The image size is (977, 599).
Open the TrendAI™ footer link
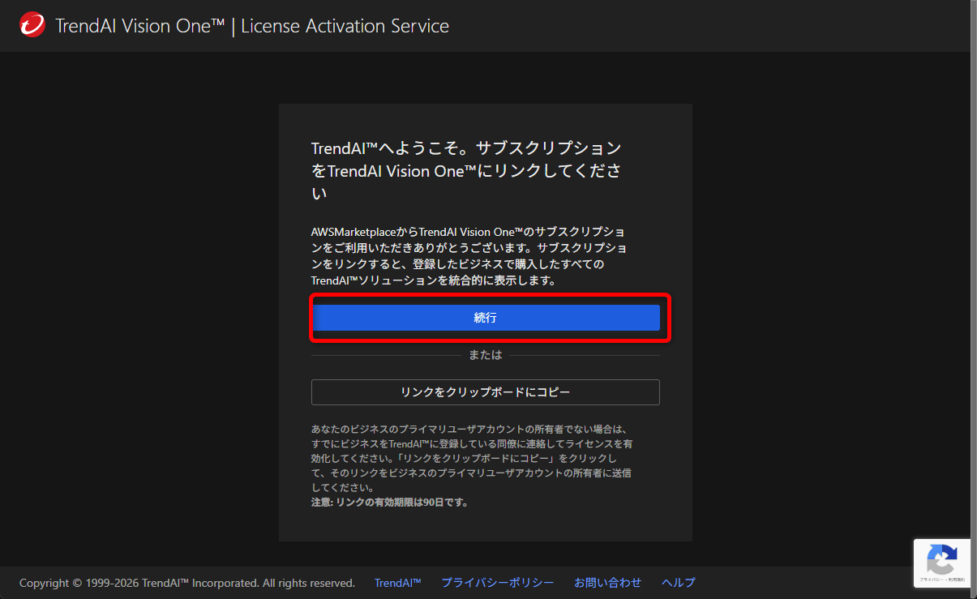pyautogui.click(x=398, y=583)
